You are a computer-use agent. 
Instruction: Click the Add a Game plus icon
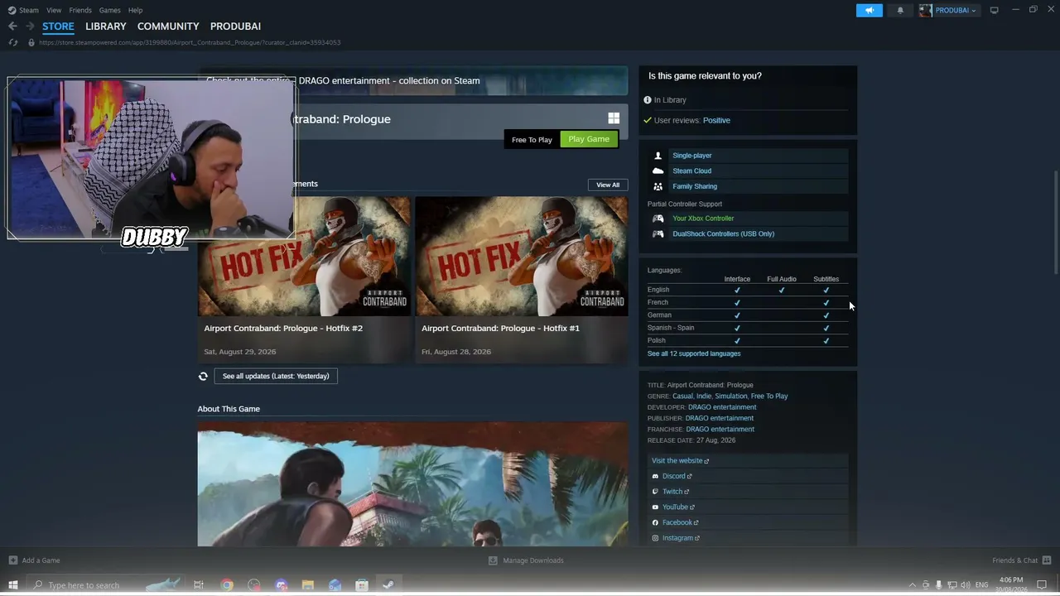pos(12,560)
